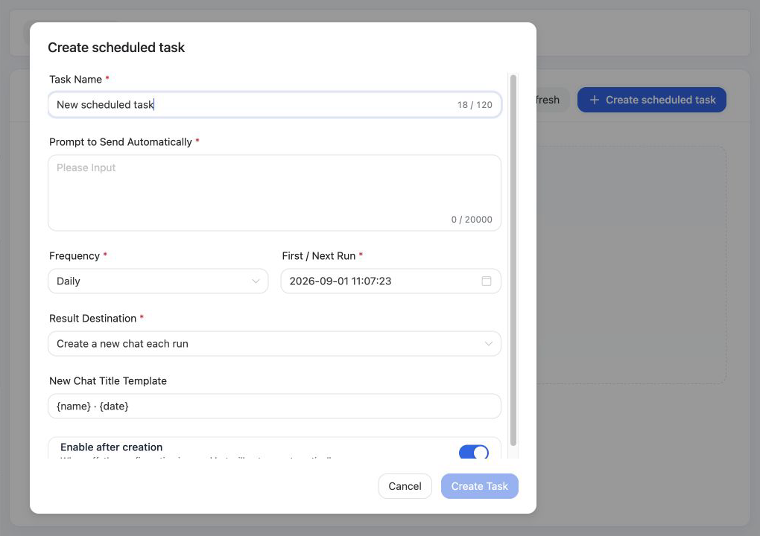
Task: Click the 0 / 20000 character counter
Action: click(472, 220)
